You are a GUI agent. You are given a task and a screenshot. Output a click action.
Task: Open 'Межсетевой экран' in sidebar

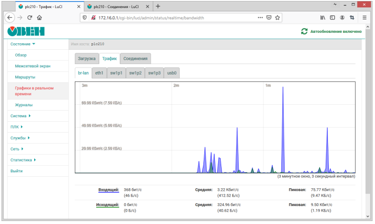tap(33, 66)
